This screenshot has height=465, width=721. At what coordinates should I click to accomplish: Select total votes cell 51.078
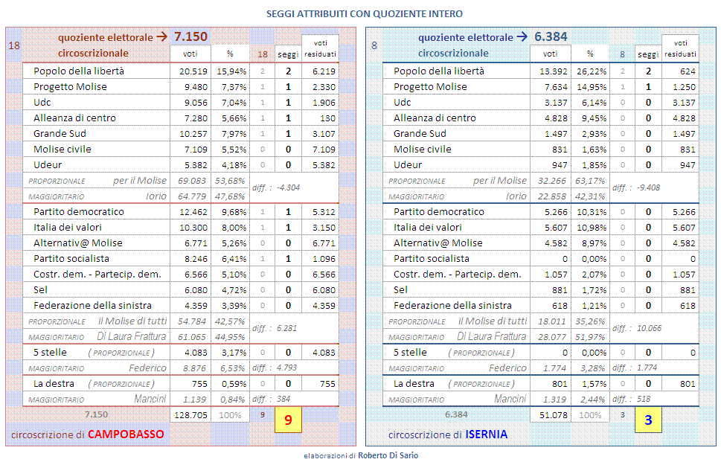[x=551, y=415]
